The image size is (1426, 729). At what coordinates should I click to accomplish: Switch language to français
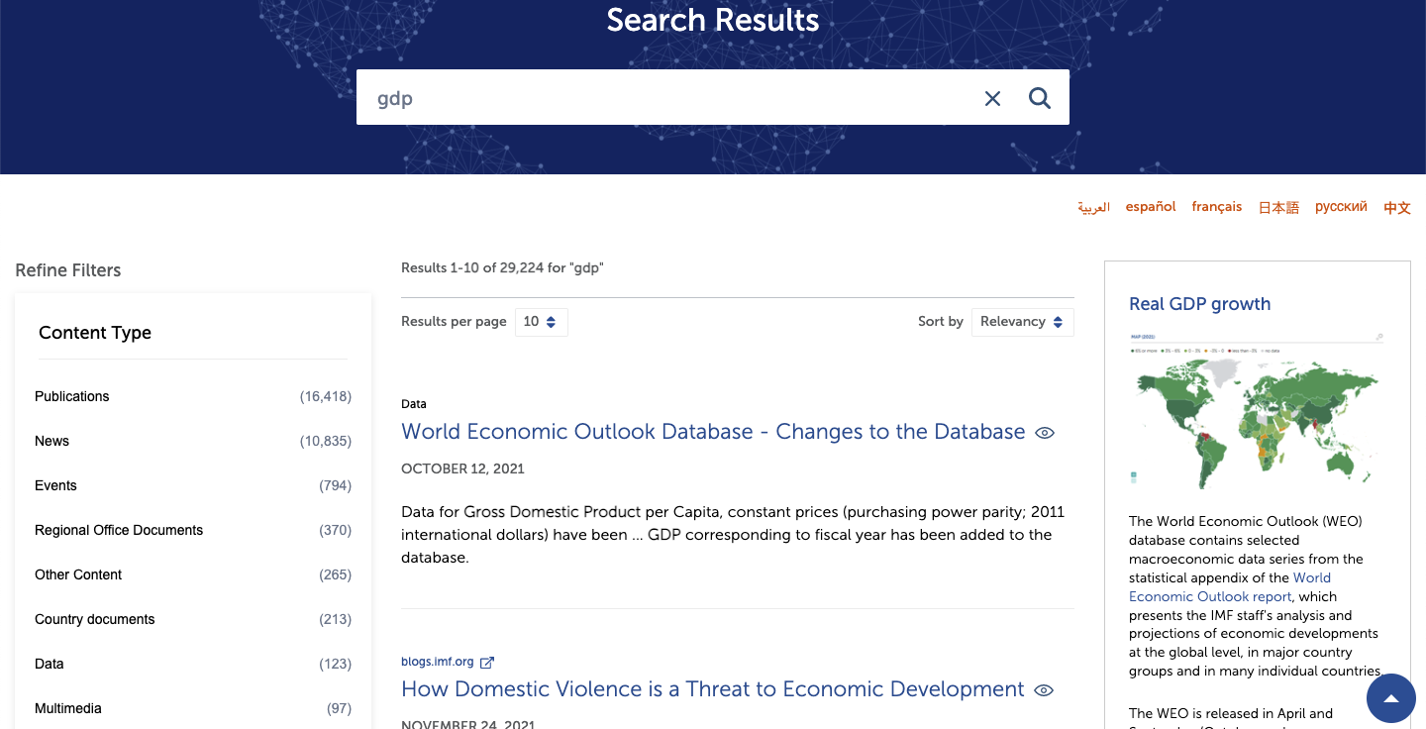(x=1217, y=207)
